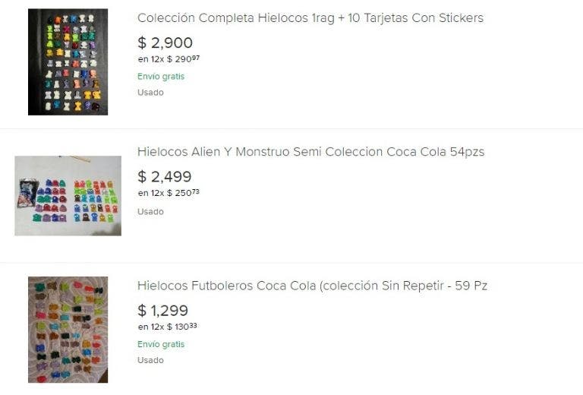Click the 33 cents superscript on last installment
Image resolution: width=583 pixels, height=395 pixels.
(193, 325)
